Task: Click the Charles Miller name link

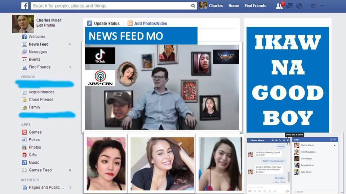Action: pos(49,20)
